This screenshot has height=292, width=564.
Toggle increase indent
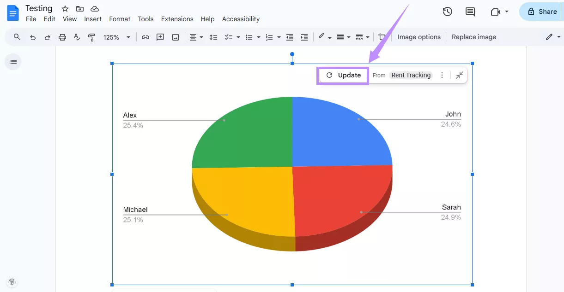(304, 37)
